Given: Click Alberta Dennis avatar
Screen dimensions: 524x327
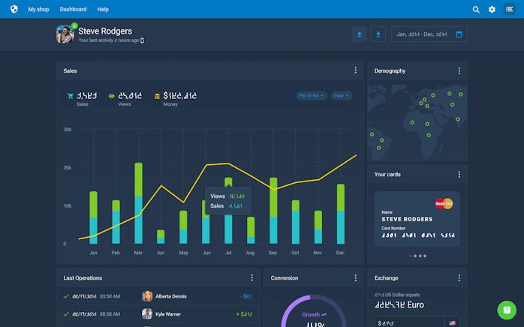Looking at the screenshot, I should pos(147,296).
